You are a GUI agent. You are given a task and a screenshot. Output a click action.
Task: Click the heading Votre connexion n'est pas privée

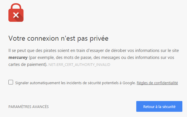click(x=58, y=38)
